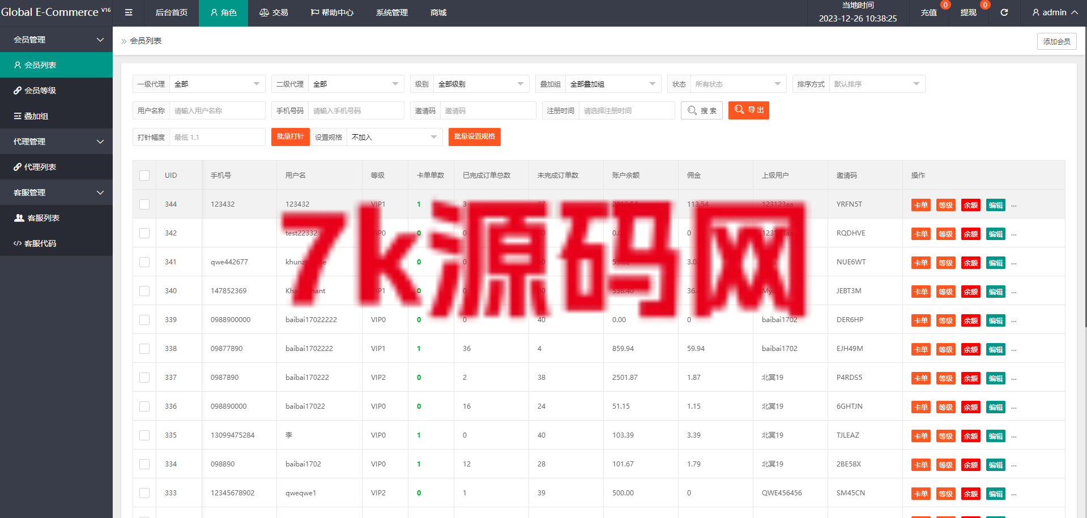Select the 角色 top menu tab
The width and height of the screenshot is (1087, 518).
(223, 12)
